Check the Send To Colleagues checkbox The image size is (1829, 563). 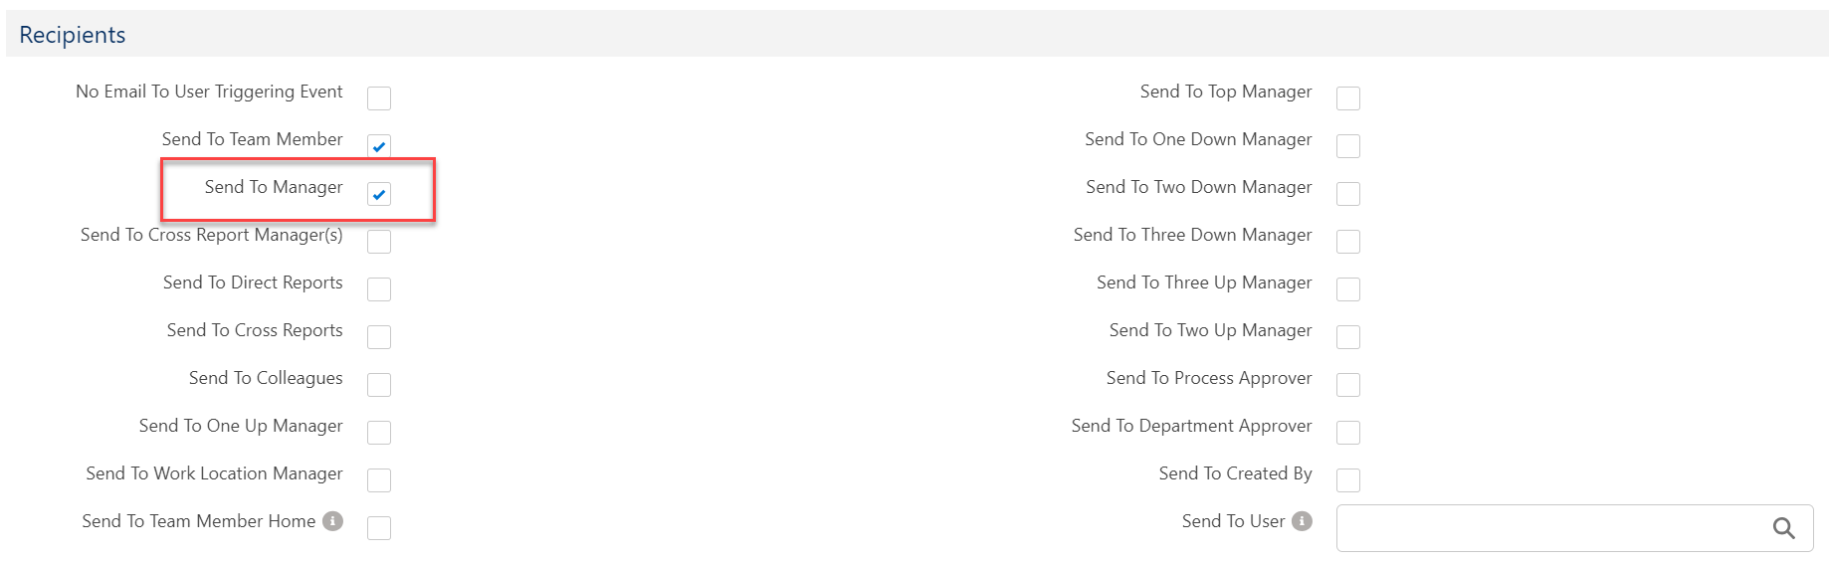[379, 385]
